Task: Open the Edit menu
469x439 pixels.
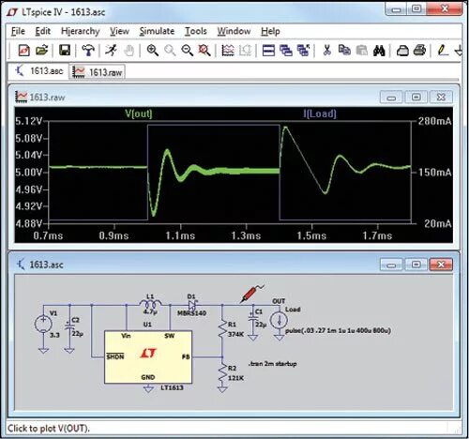Action: click(42, 31)
